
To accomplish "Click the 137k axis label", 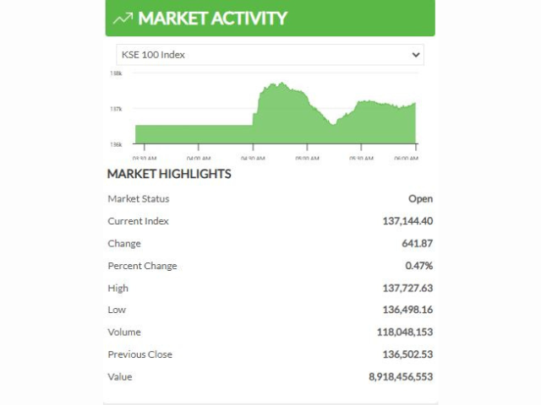I will (x=116, y=109).
